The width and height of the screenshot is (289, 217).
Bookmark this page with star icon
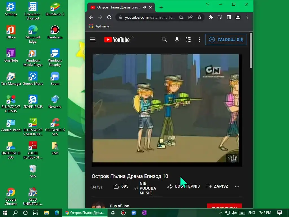(x=200, y=17)
